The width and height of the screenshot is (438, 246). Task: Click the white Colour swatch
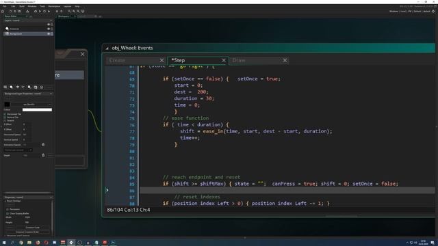(x=37, y=109)
